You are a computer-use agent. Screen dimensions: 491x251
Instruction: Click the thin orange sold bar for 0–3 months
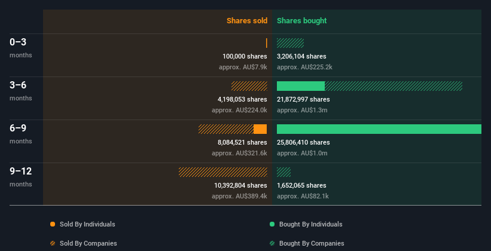tap(267, 43)
